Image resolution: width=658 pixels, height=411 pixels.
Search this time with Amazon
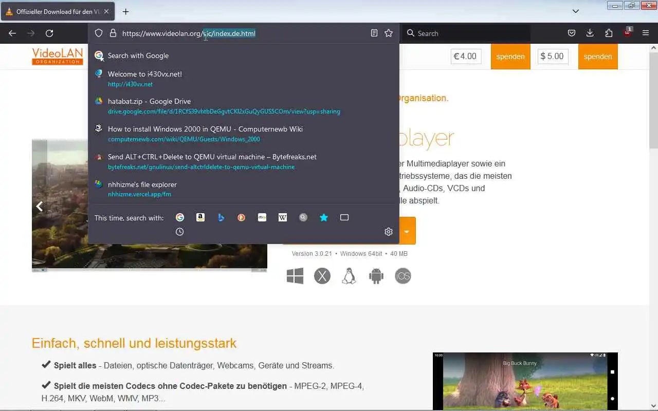point(200,217)
